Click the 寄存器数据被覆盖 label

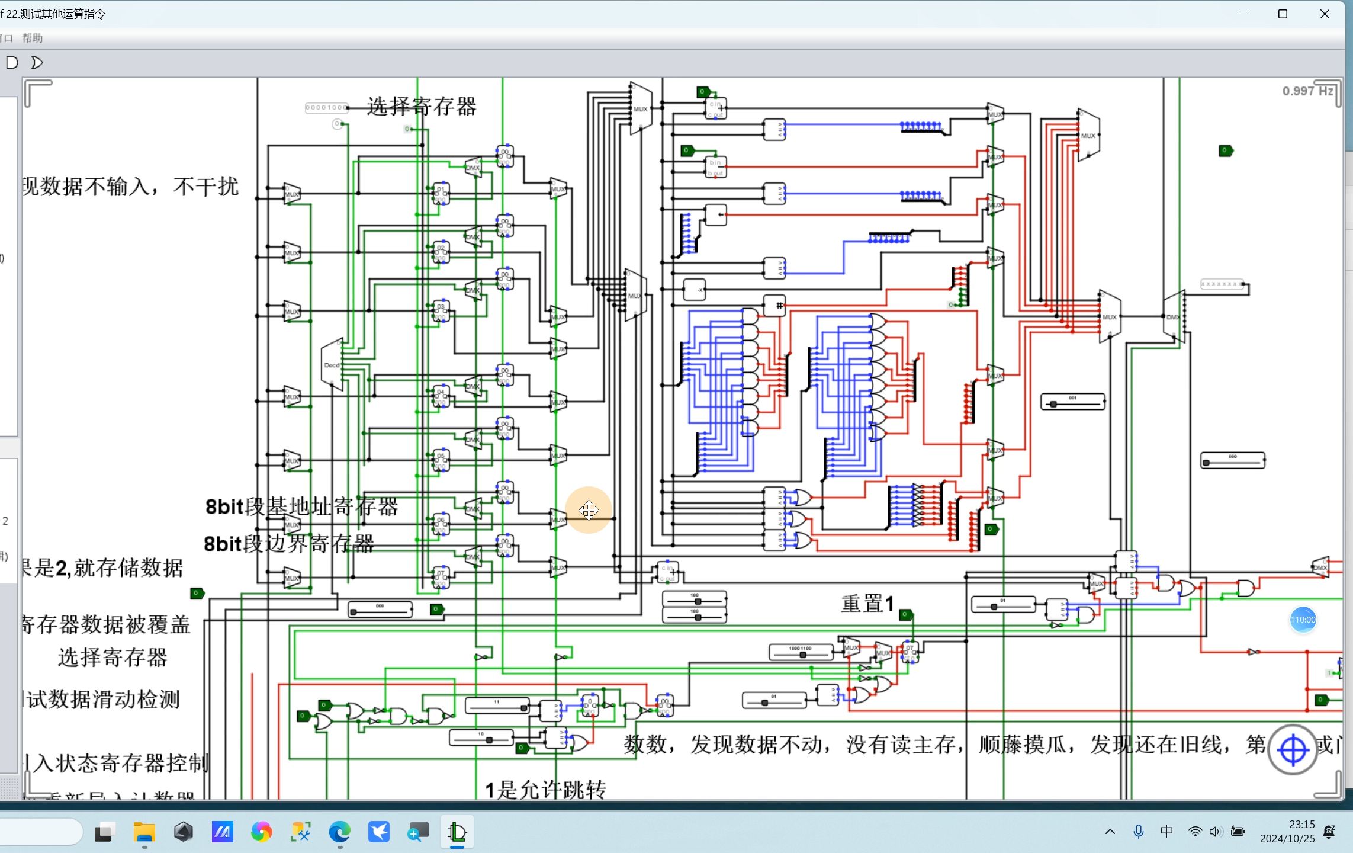click(x=106, y=624)
